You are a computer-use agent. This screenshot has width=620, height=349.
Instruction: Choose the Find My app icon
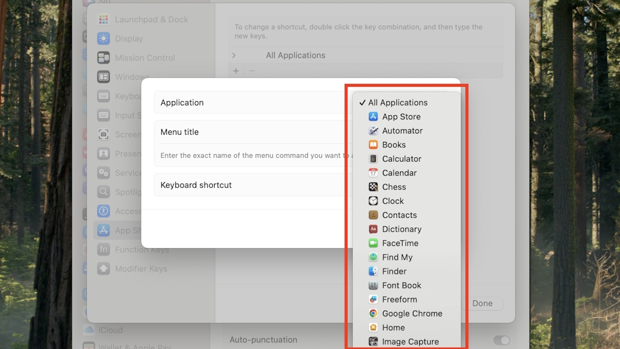(x=373, y=257)
